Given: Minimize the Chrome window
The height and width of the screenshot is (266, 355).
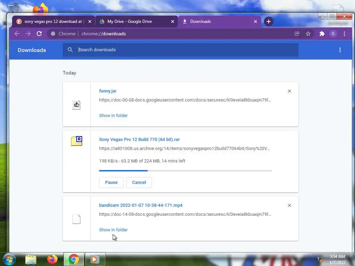Looking at the screenshot, I should click(x=323, y=17).
